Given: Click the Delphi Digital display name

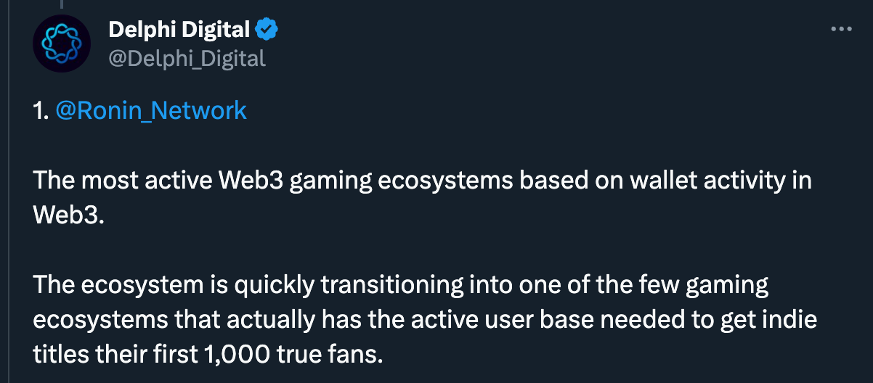Looking at the screenshot, I should (180, 30).
